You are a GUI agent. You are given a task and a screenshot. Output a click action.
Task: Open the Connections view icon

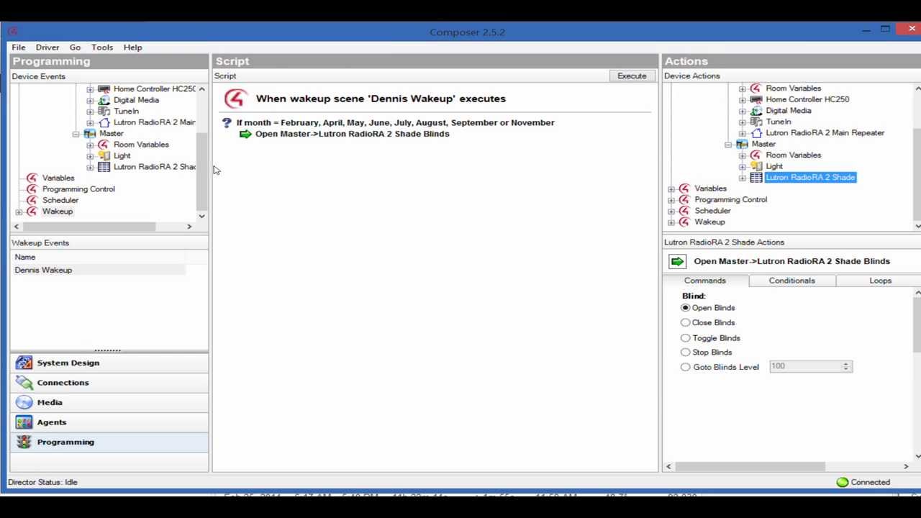[24, 383]
